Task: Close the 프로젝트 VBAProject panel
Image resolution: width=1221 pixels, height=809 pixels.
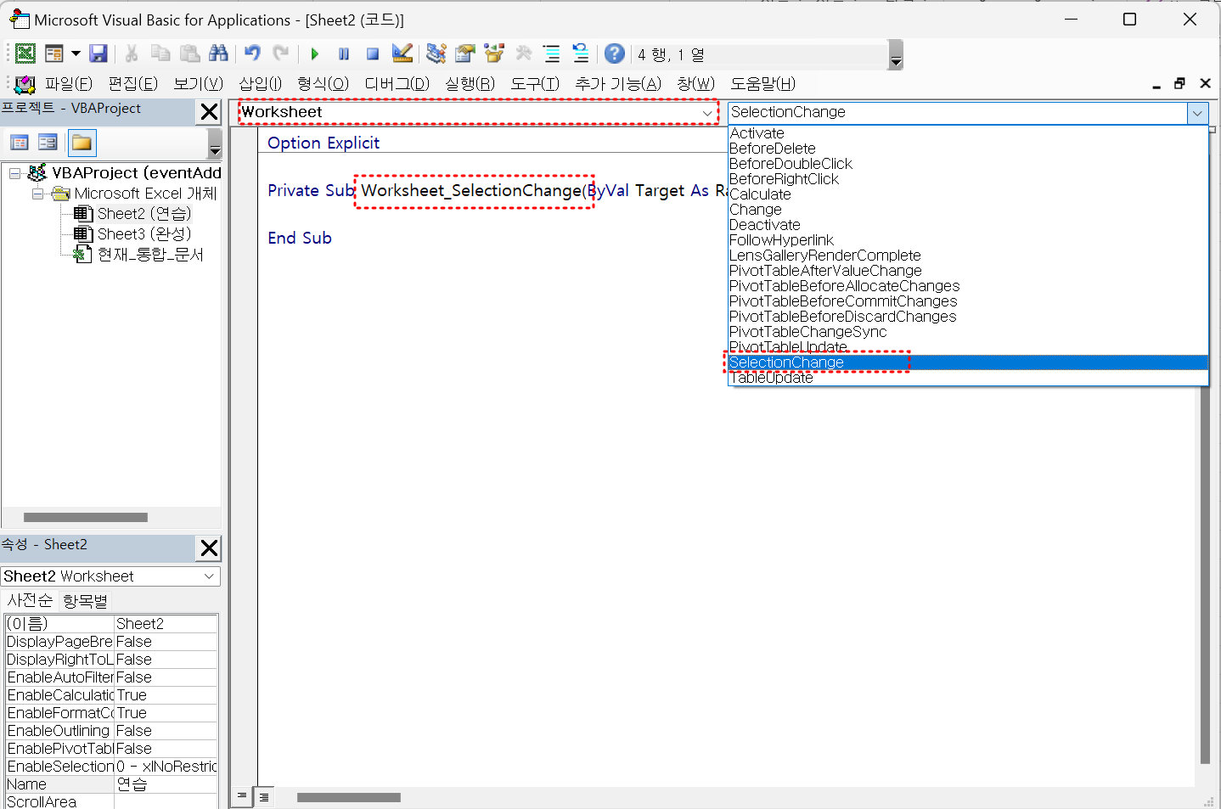Action: tap(209, 112)
